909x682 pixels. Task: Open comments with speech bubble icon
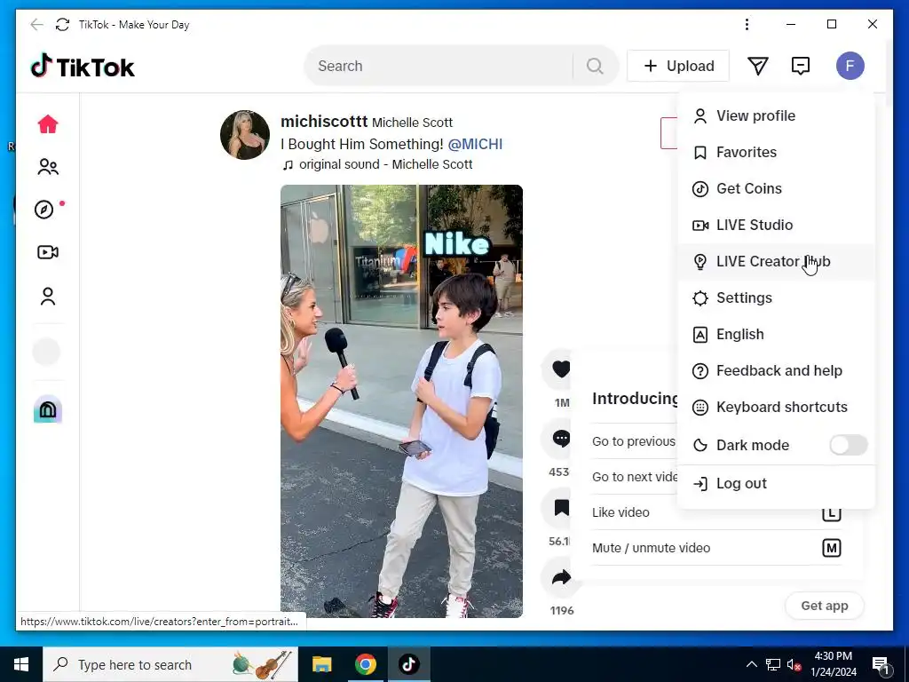click(561, 439)
